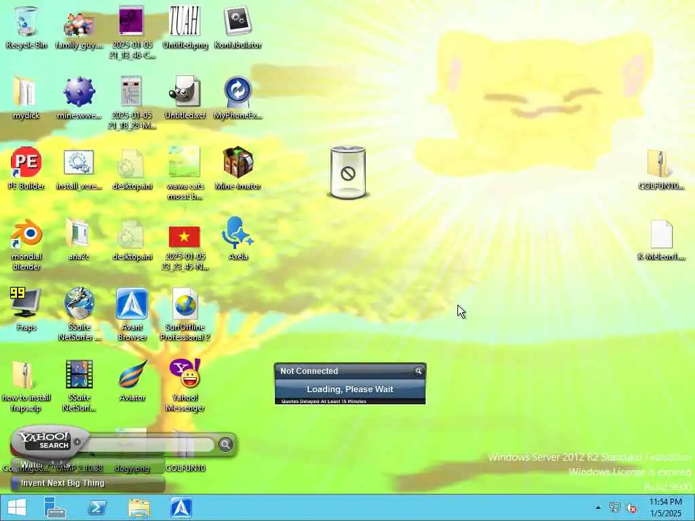Open the taskbar clock showing 11:54 PM

666,507
